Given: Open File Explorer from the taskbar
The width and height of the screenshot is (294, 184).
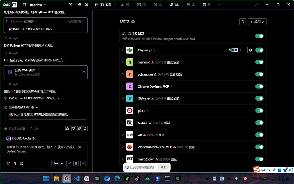Looking at the screenshot, I should coord(56,178).
